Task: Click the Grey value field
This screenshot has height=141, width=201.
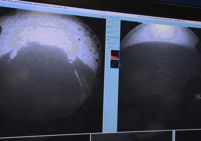Action: pos(115,32)
